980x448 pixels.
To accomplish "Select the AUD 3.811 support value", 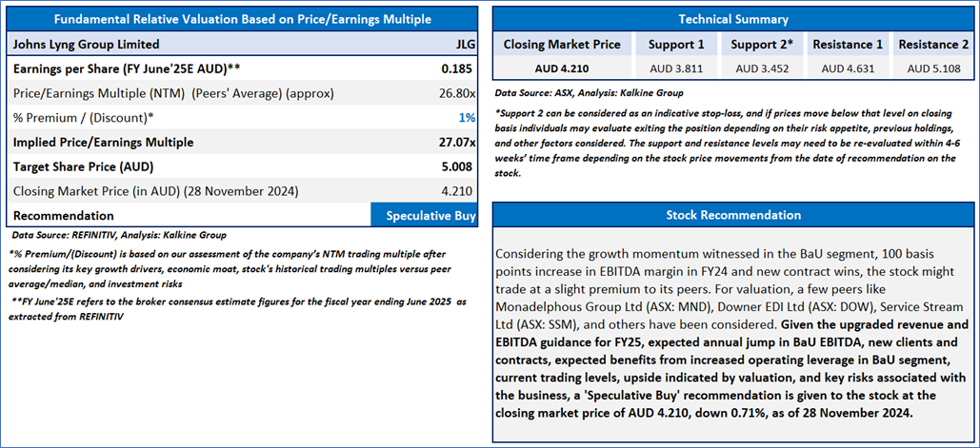I will tap(676, 68).
